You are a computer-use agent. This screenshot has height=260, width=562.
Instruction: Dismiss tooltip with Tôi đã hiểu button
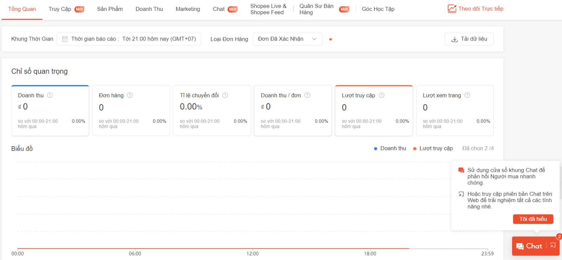(533, 219)
